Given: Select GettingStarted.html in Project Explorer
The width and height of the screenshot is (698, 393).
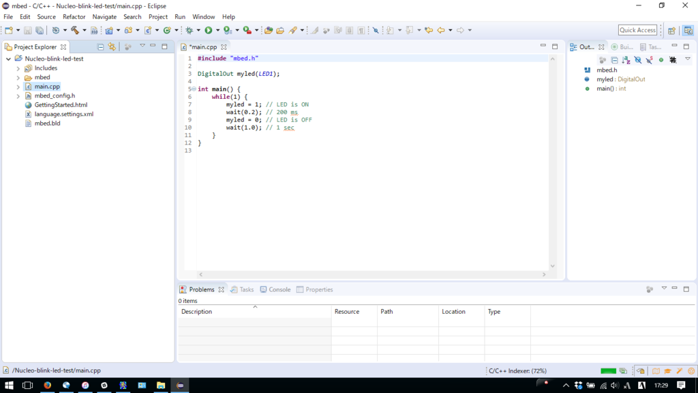Looking at the screenshot, I should 61,105.
